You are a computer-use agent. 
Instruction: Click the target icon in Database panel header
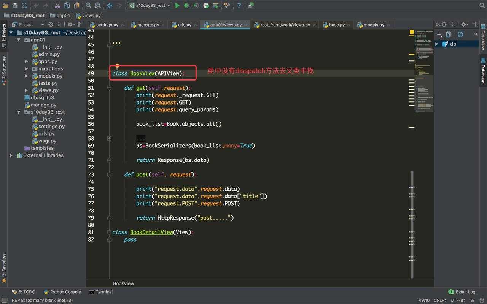(x=444, y=24)
